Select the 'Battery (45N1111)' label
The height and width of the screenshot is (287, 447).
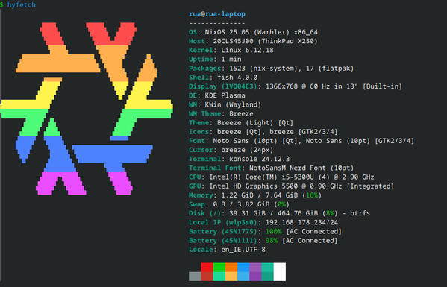pyautogui.click(x=223, y=241)
